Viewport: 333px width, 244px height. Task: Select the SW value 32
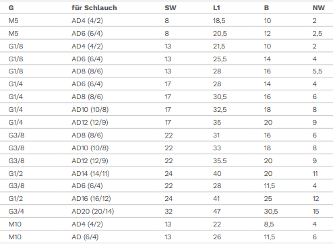[x=169, y=212]
